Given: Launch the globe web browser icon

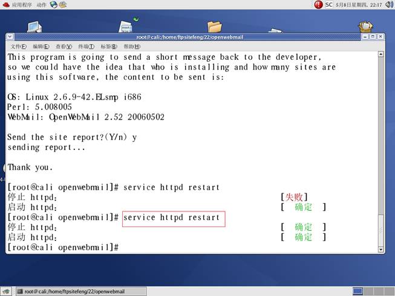Looking at the screenshot, I should click(x=53, y=4).
